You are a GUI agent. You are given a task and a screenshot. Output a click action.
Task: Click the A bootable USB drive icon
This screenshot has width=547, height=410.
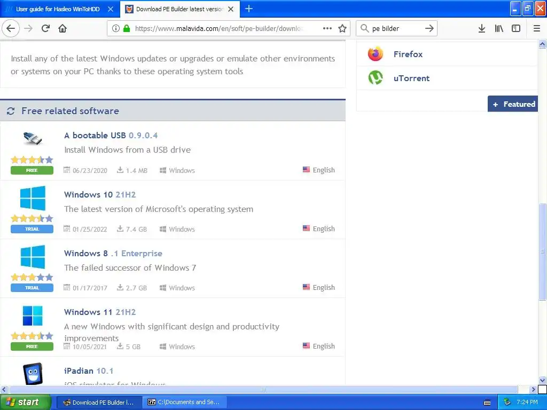point(32,138)
